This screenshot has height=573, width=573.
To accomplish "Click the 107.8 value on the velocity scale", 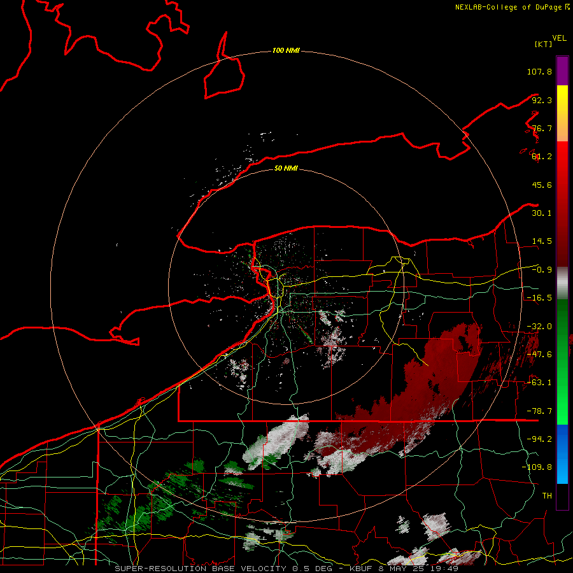I will pos(539,71).
